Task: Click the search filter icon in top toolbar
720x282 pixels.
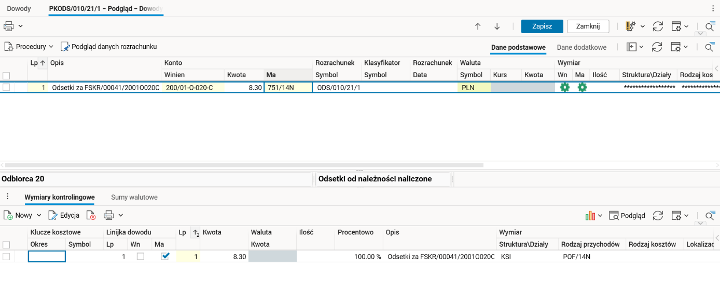Action: (710, 26)
